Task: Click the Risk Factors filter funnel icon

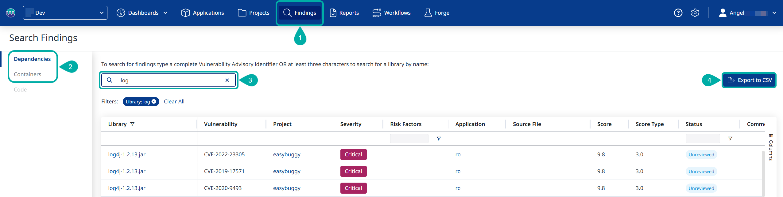Action: click(439, 139)
